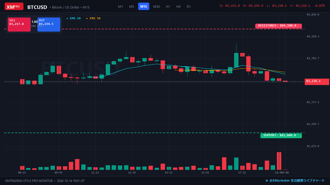The image size is (330, 185).
Task: Click the BTCUSD symbol title
Action: point(37,7)
